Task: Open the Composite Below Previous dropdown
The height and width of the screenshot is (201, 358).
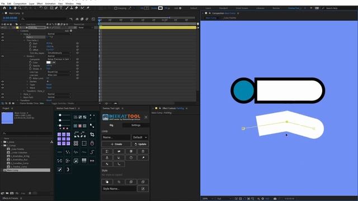Action: point(59,59)
